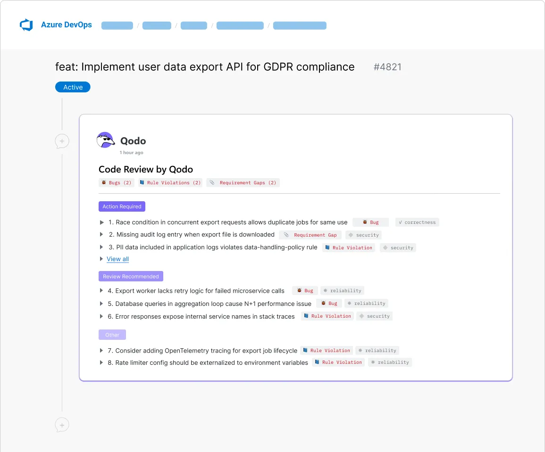Click the Active status badge
Image resolution: width=545 pixels, height=452 pixels.
(73, 87)
